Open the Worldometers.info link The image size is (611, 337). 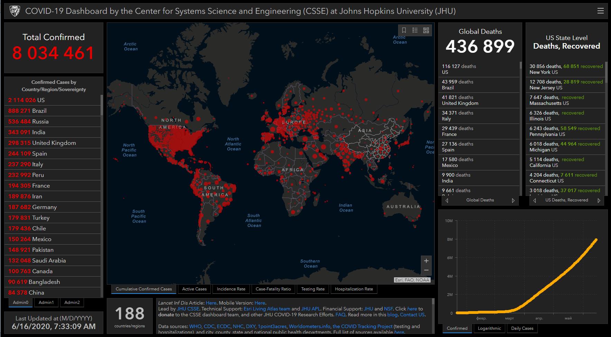tap(309, 326)
